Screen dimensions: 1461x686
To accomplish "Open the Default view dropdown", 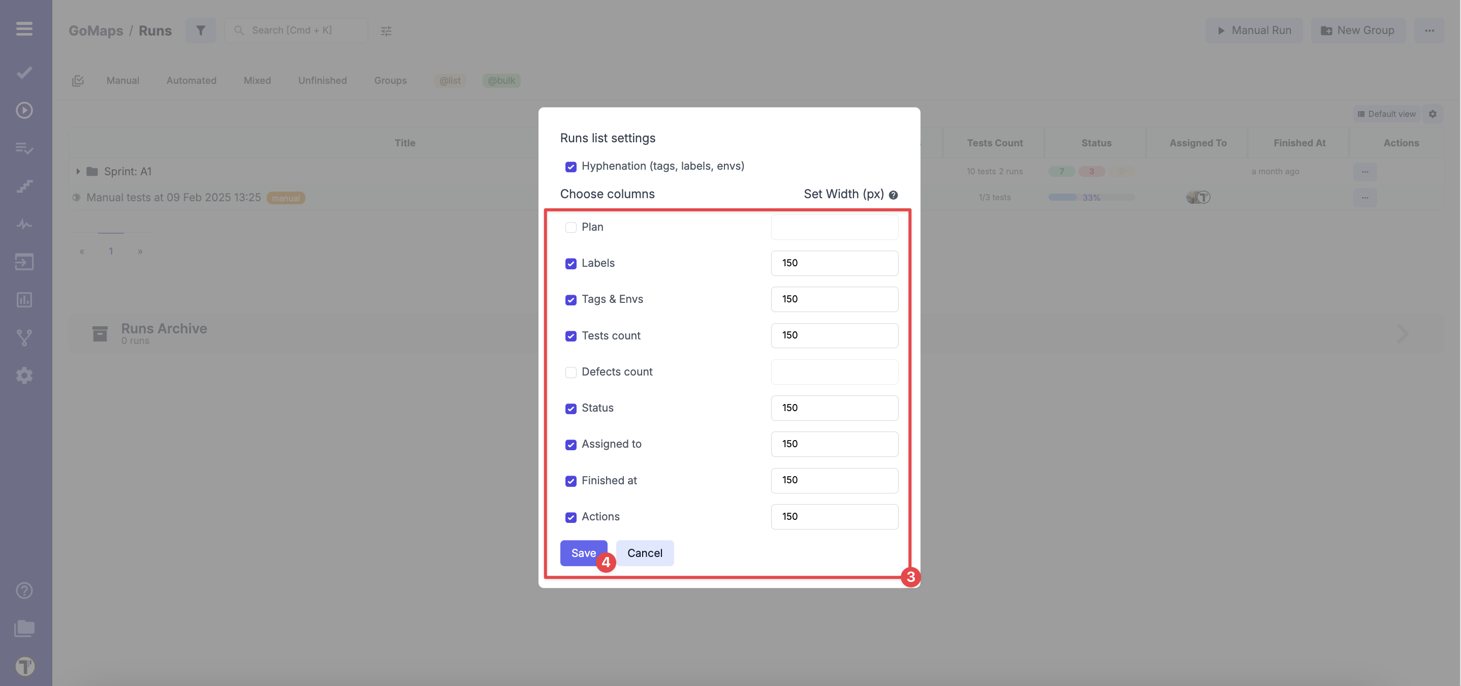I will coord(1386,114).
